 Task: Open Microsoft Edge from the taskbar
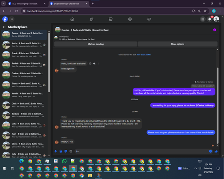tap(22, 161)
